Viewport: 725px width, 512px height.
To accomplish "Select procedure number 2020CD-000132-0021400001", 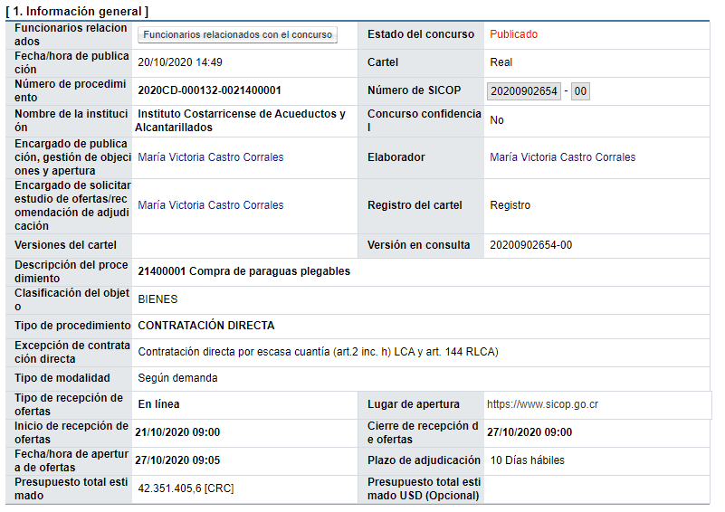I will 209,90.
